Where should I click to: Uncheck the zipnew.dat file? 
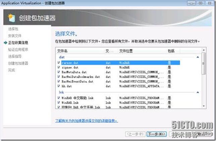pyautogui.click(x=59, y=67)
